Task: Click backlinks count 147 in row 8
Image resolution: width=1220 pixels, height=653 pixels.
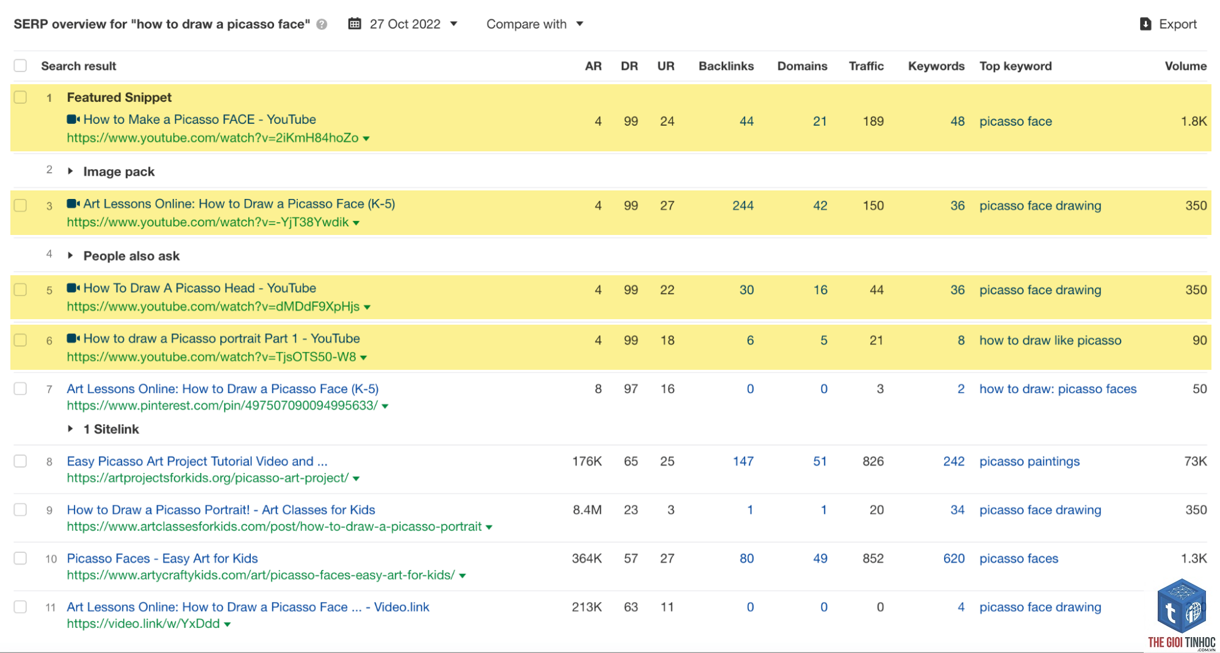Action: (743, 461)
